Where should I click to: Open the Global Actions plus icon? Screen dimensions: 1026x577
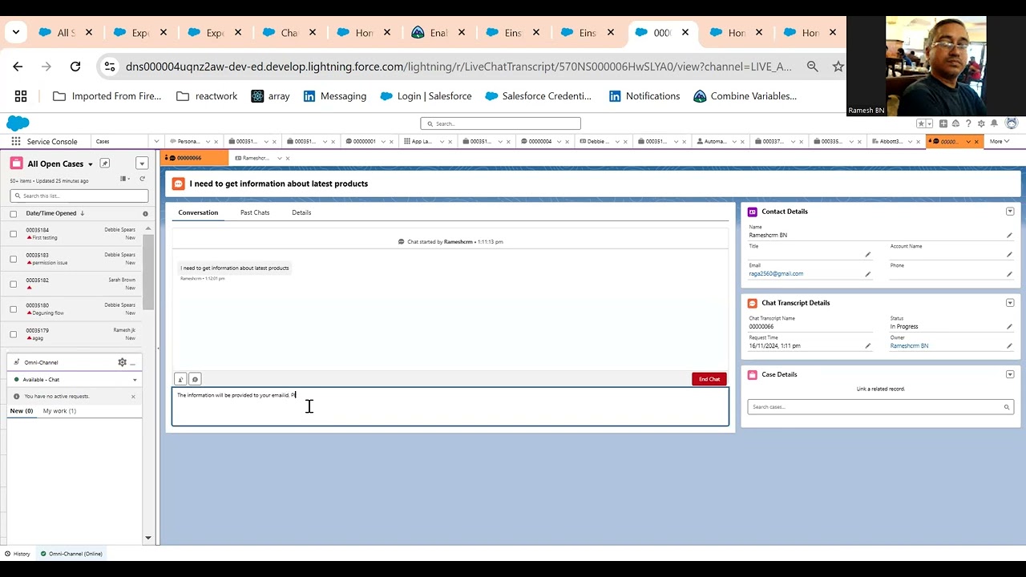point(943,123)
